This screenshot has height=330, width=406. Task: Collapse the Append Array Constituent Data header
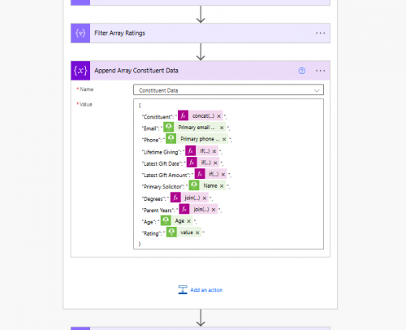pos(201,71)
